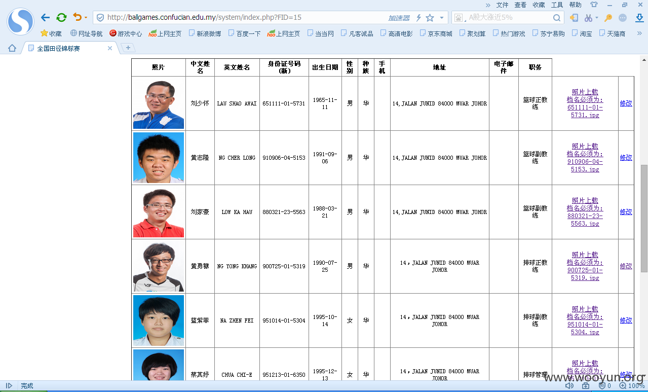The height and width of the screenshot is (392, 648).
Task: Click the photo of 刘少怀
Action: click(x=159, y=103)
